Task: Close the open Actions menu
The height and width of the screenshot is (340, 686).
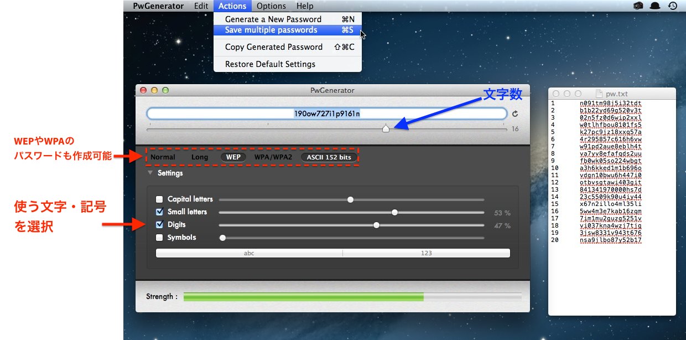Action: [x=232, y=6]
